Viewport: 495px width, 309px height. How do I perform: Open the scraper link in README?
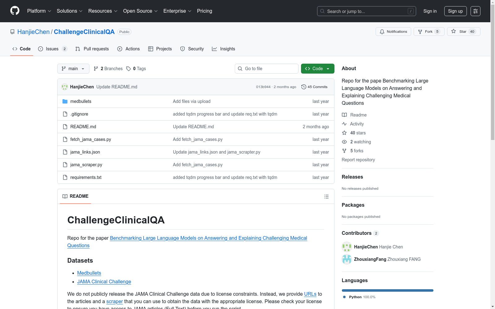(114, 302)
